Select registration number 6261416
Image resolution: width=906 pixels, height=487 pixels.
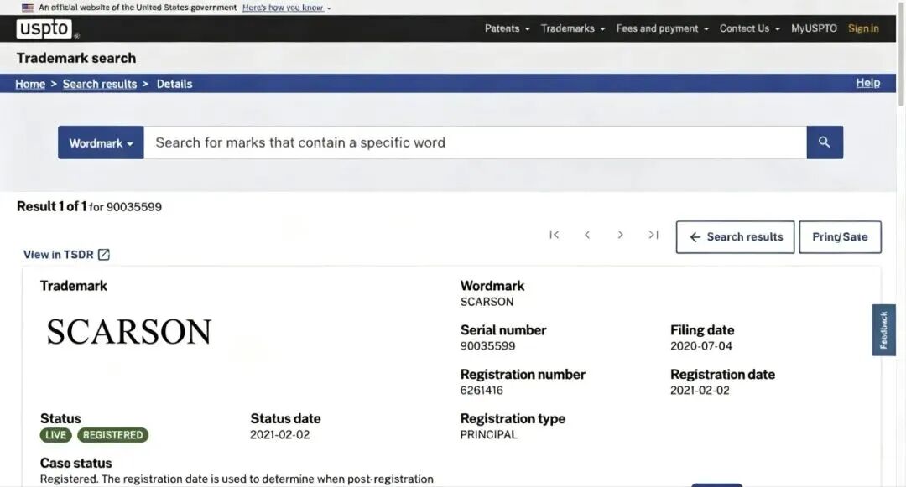click(x=482, y=390)
